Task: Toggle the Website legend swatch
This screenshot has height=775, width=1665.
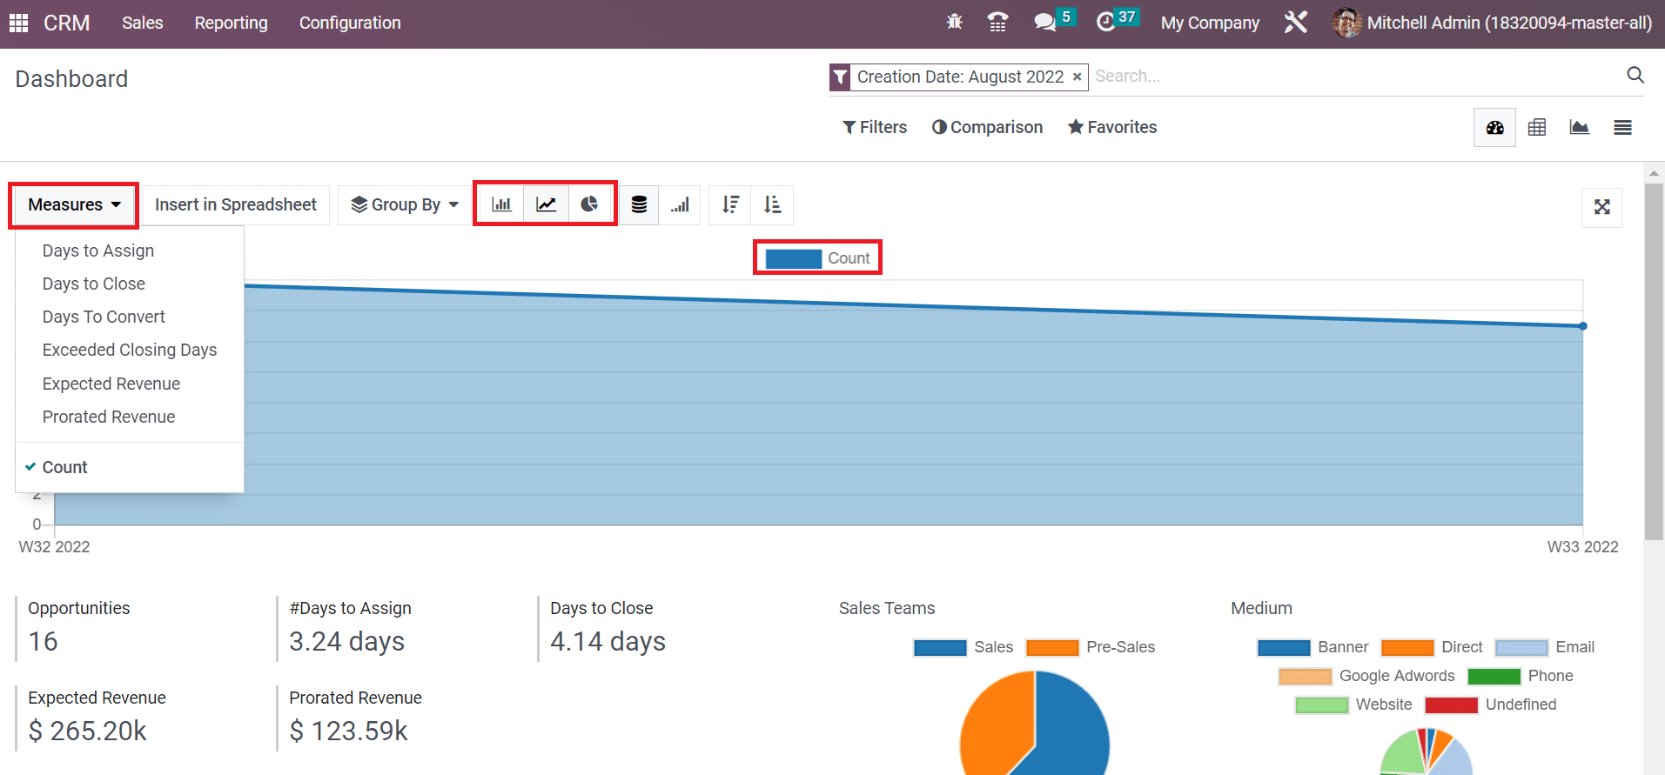Action: [1321, 705]
